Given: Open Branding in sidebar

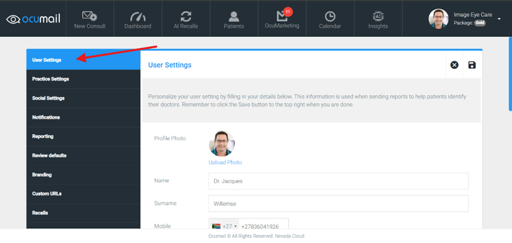Looking at the screenshot, I should 83,175.
